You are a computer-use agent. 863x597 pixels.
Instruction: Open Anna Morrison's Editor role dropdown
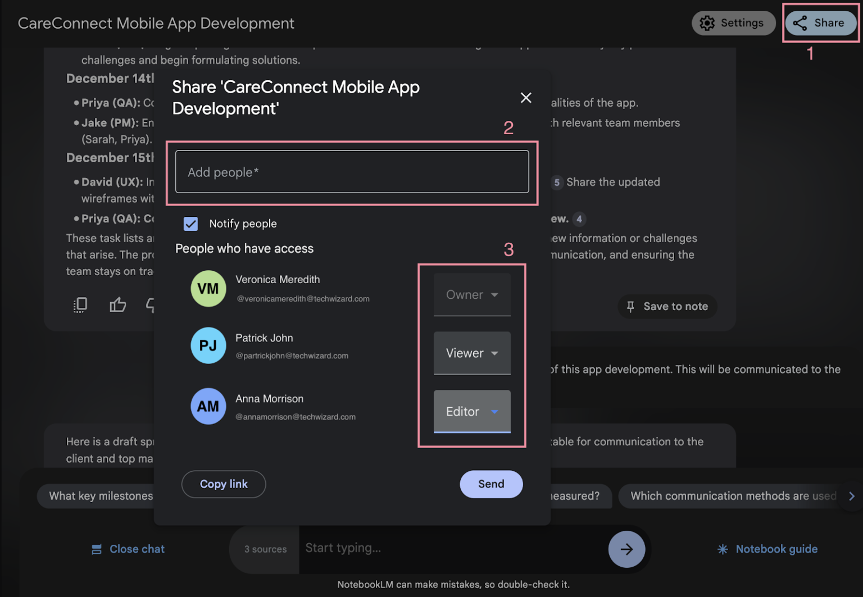tap(472, 412)
